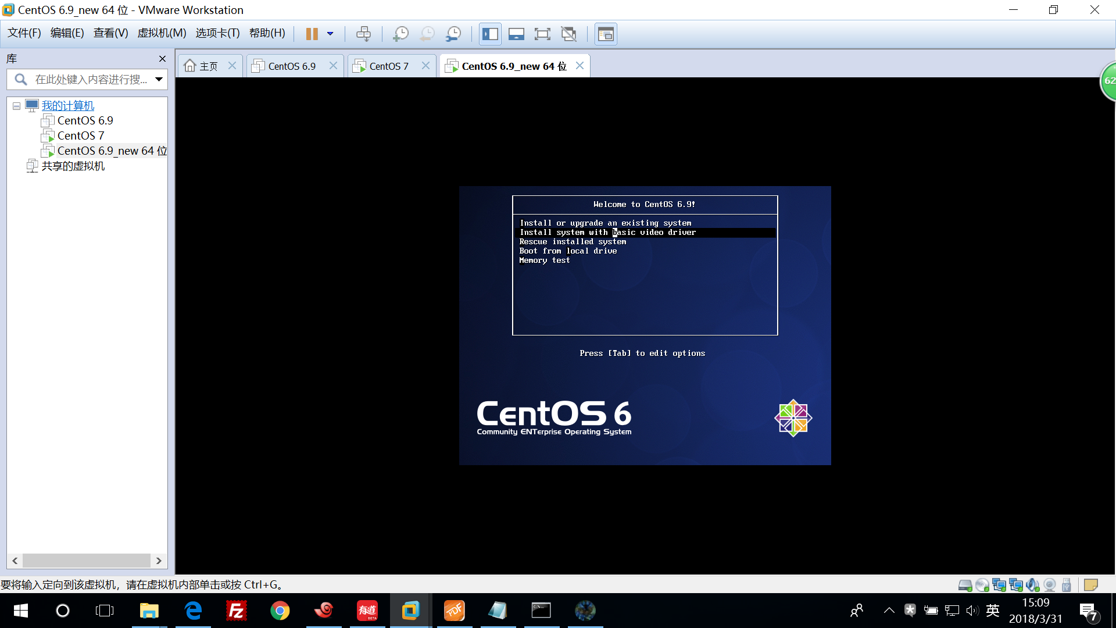The height and width of the screenshot is (628, 1116).
Task: Select 'Memory test' boot option
Action: (x=544, y=260)
